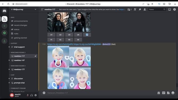Collapse NEWCOMER ROOMS 3 category
Viewport: 178px width, 100px height.
click(18, 52)
